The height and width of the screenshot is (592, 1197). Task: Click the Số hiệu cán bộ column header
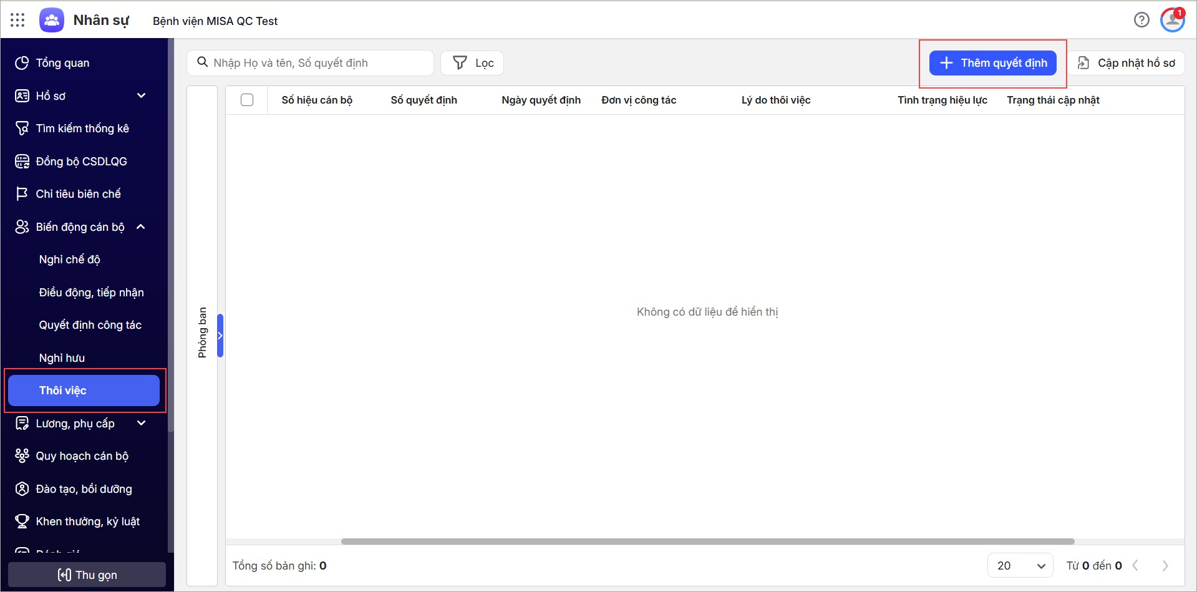317,100
